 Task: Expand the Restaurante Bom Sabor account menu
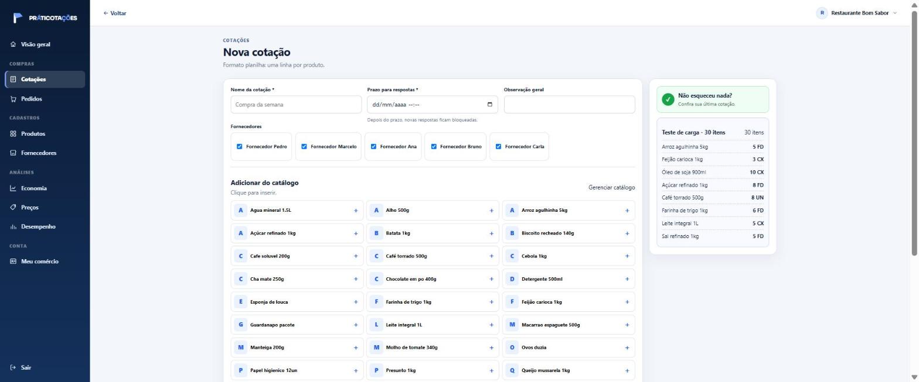coord(856,13)
